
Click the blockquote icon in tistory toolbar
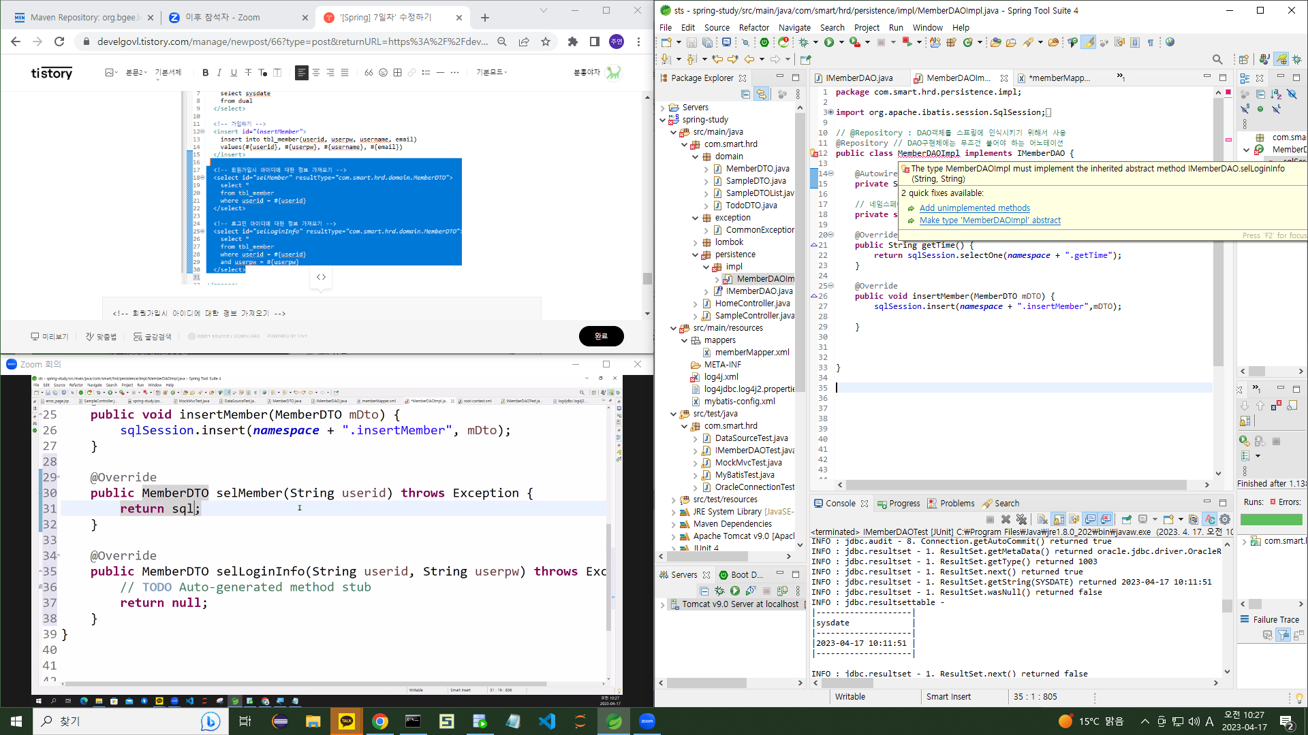click(369, 72)
